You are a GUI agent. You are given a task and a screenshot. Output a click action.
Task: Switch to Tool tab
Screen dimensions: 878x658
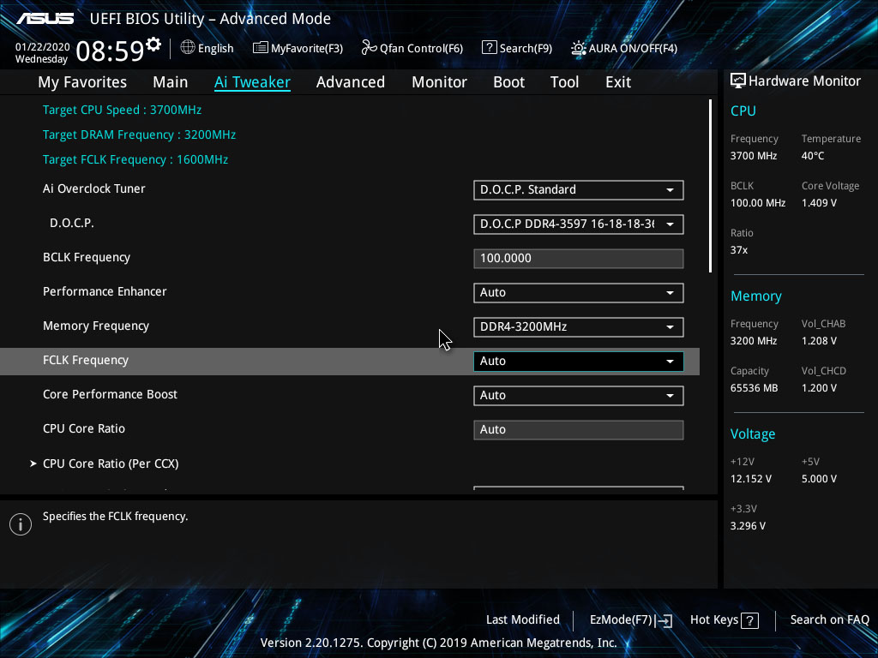coord(564,82)
